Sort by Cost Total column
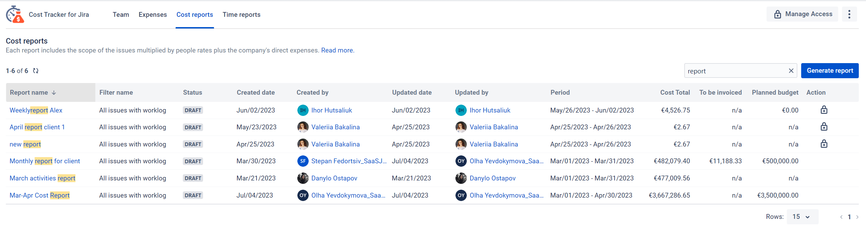 click(x=675, y=92)
